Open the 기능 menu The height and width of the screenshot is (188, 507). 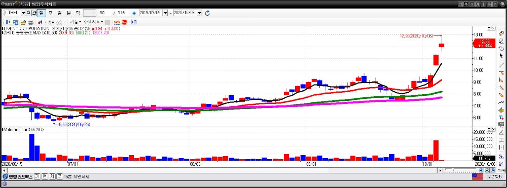(x=76, y=22)
